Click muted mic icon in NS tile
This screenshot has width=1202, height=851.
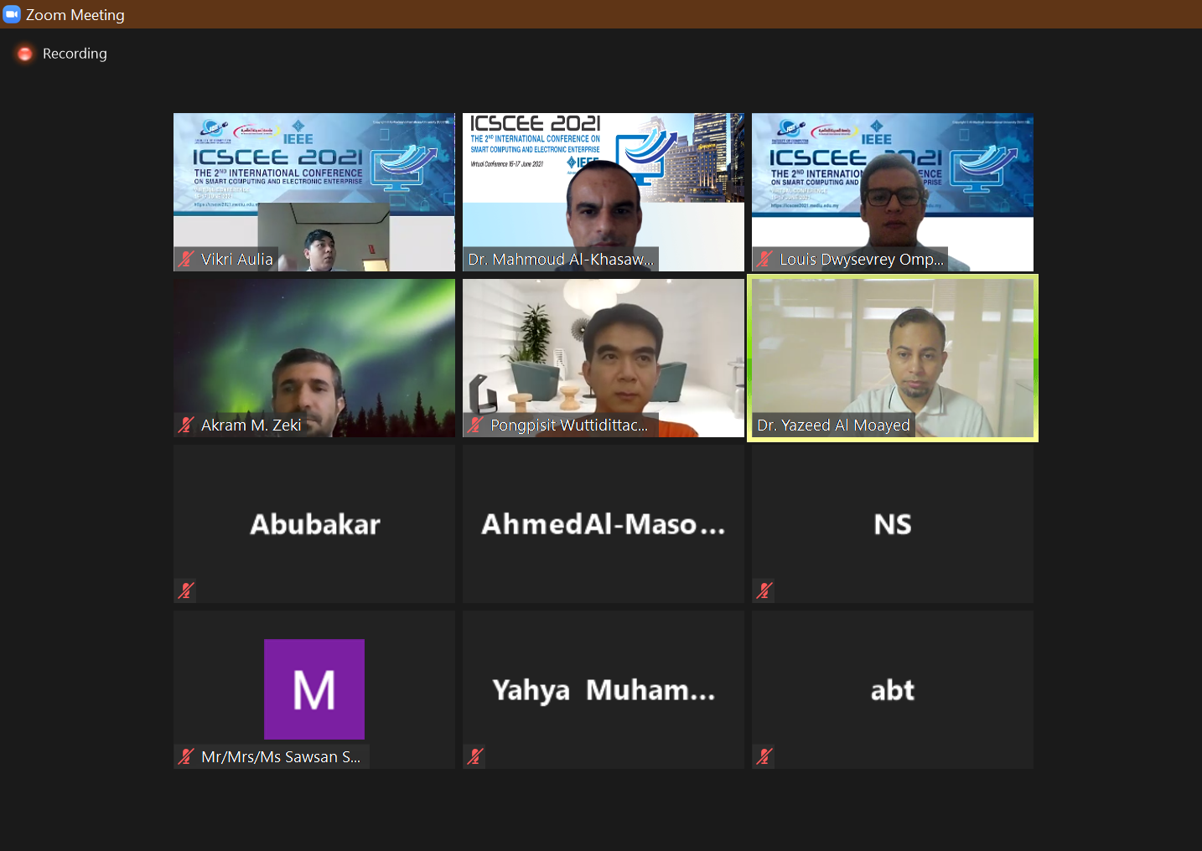pos(764,591)
